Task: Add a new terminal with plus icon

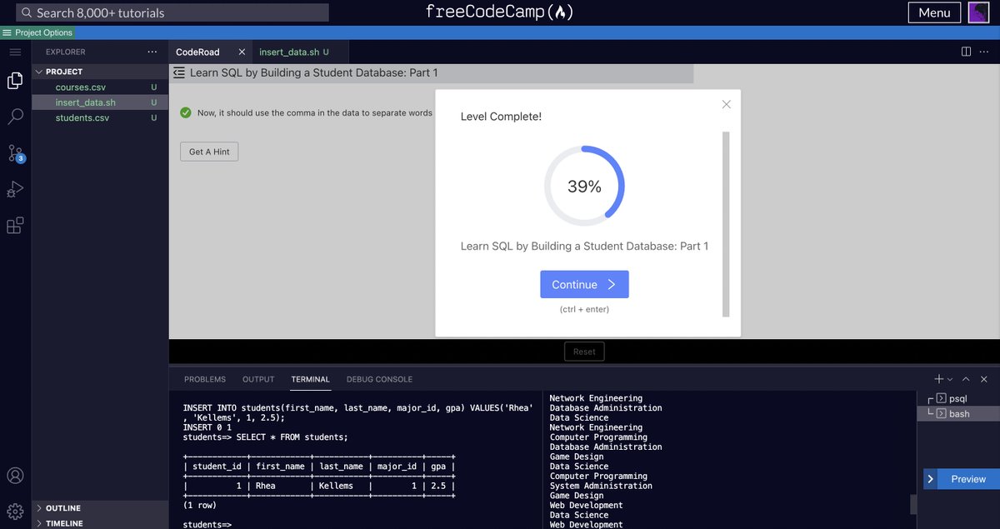Action: click(939, 379)
